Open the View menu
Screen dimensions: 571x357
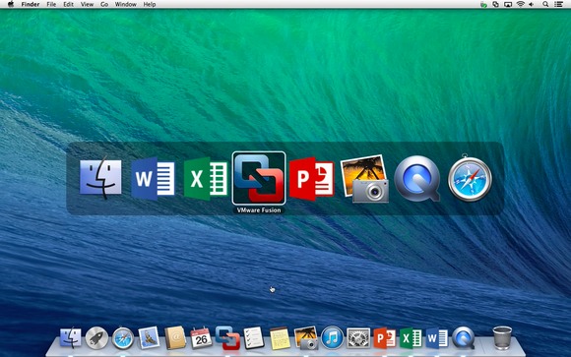87,4
